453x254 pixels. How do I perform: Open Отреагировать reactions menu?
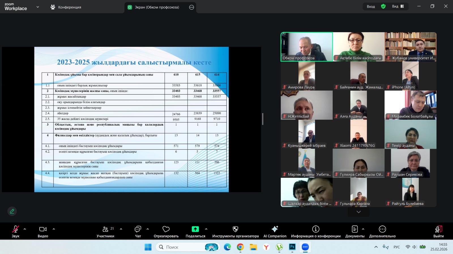click(x=166, y=231)
